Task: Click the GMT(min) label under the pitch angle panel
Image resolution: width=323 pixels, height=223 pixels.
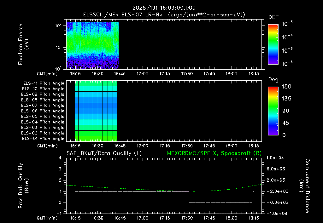Action: click(47, 146)
